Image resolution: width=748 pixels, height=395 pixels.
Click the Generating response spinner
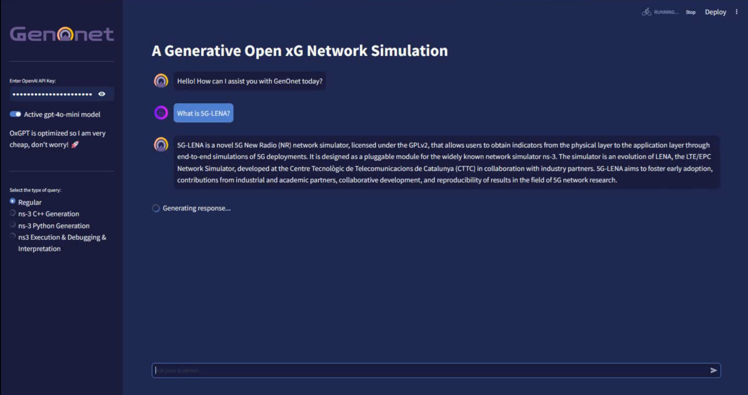156,208
